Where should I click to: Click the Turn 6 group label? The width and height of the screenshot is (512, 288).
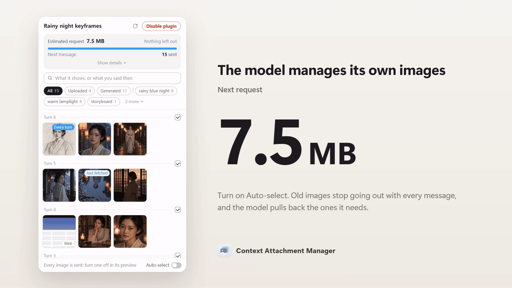point(50,117)
